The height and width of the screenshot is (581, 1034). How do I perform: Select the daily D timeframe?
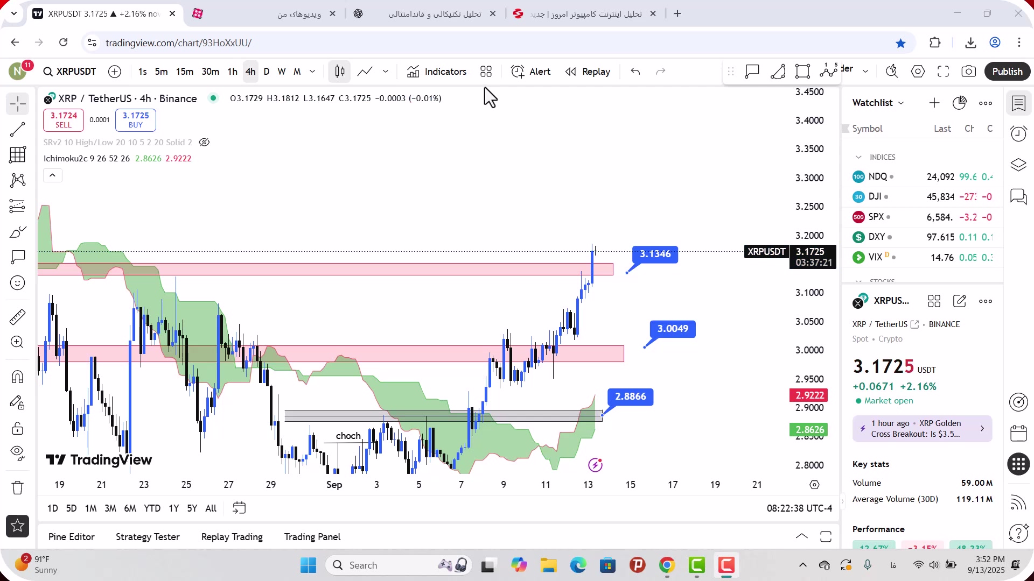(267, 72)
